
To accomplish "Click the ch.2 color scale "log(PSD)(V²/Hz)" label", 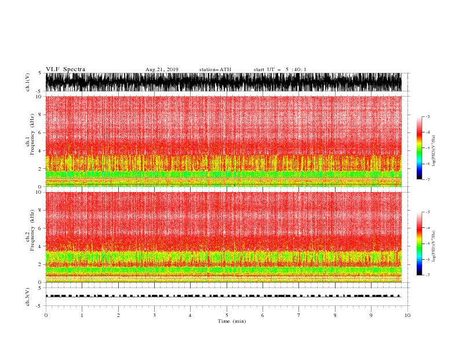I will pyautogui.click(x=434, y=246).
